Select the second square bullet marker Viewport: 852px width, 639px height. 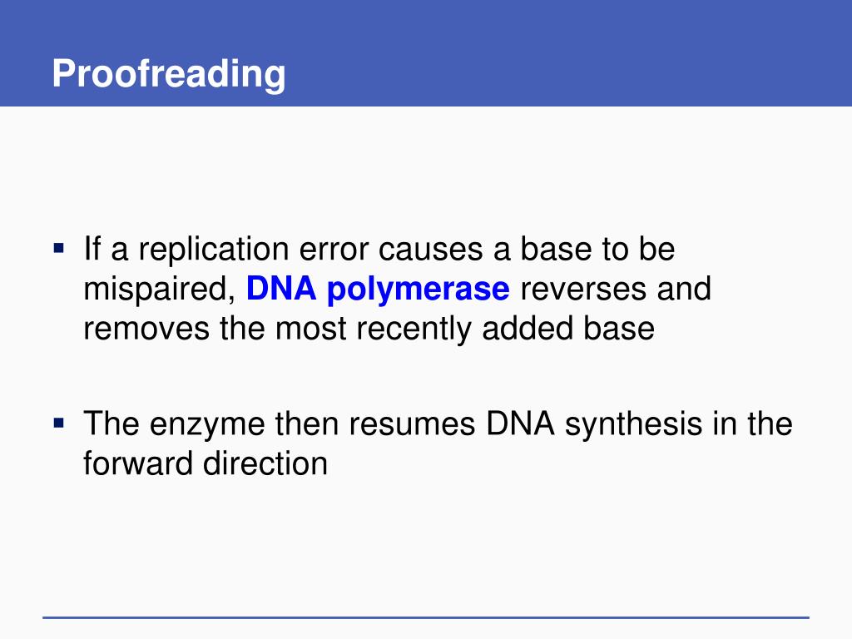tap(59, 424)
